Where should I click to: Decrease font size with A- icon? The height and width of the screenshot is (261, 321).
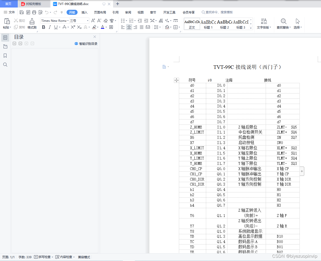click(99, 21)
